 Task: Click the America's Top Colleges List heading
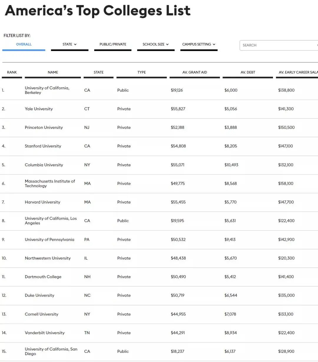click(x=98, y=11)
